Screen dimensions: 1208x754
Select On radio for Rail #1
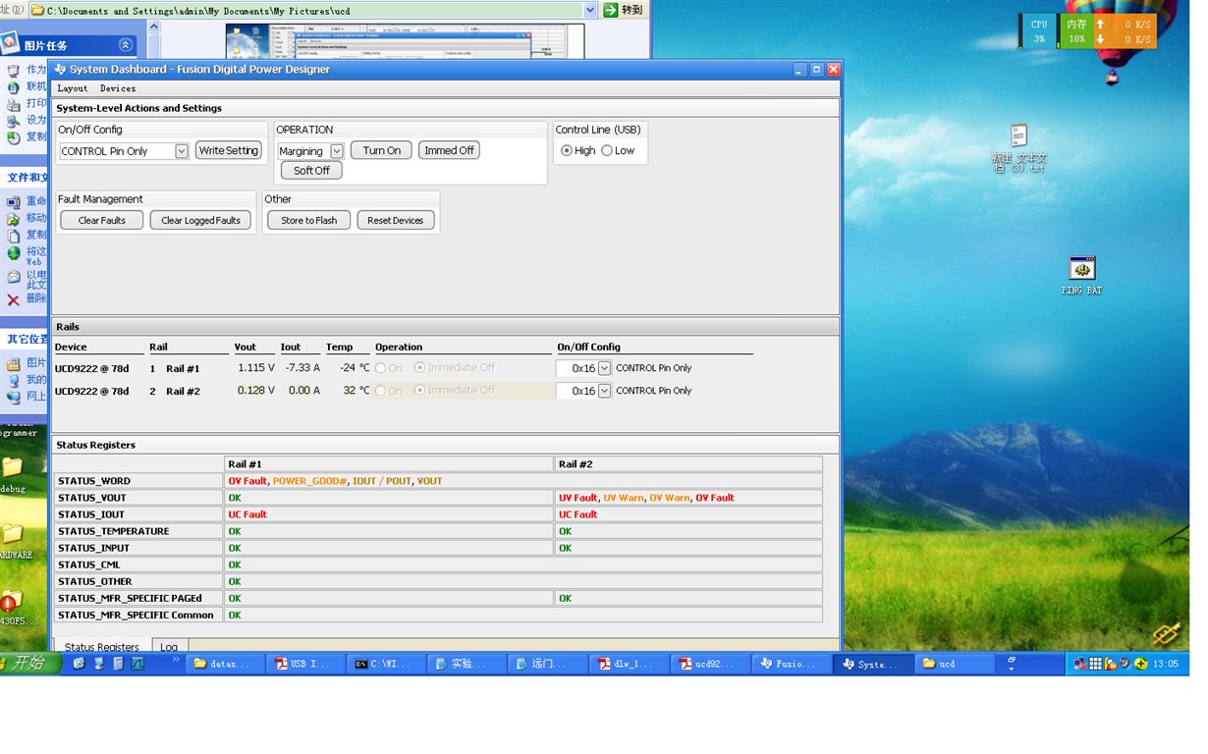coord(380,368)
